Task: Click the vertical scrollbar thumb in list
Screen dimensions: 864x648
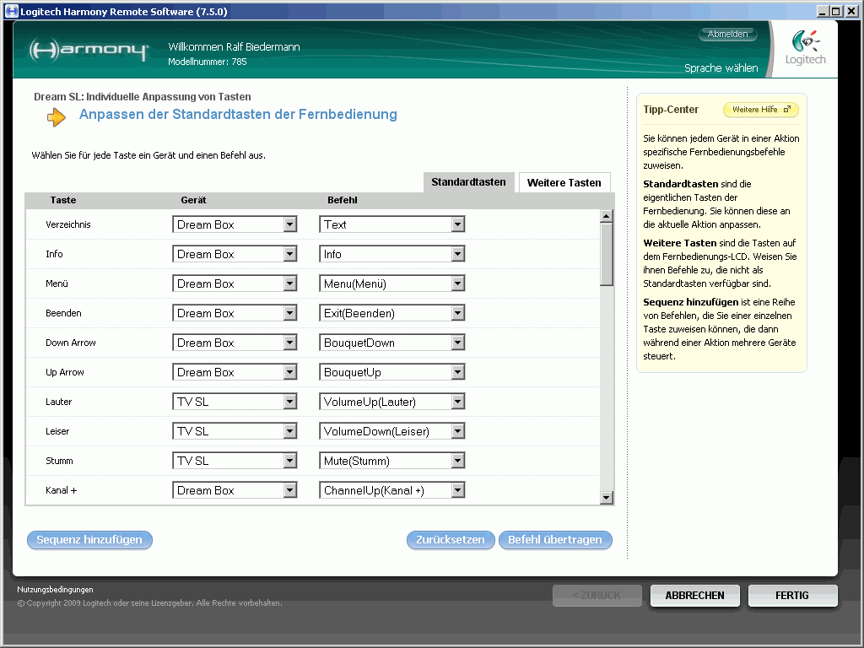Action: tap(606, 255)
